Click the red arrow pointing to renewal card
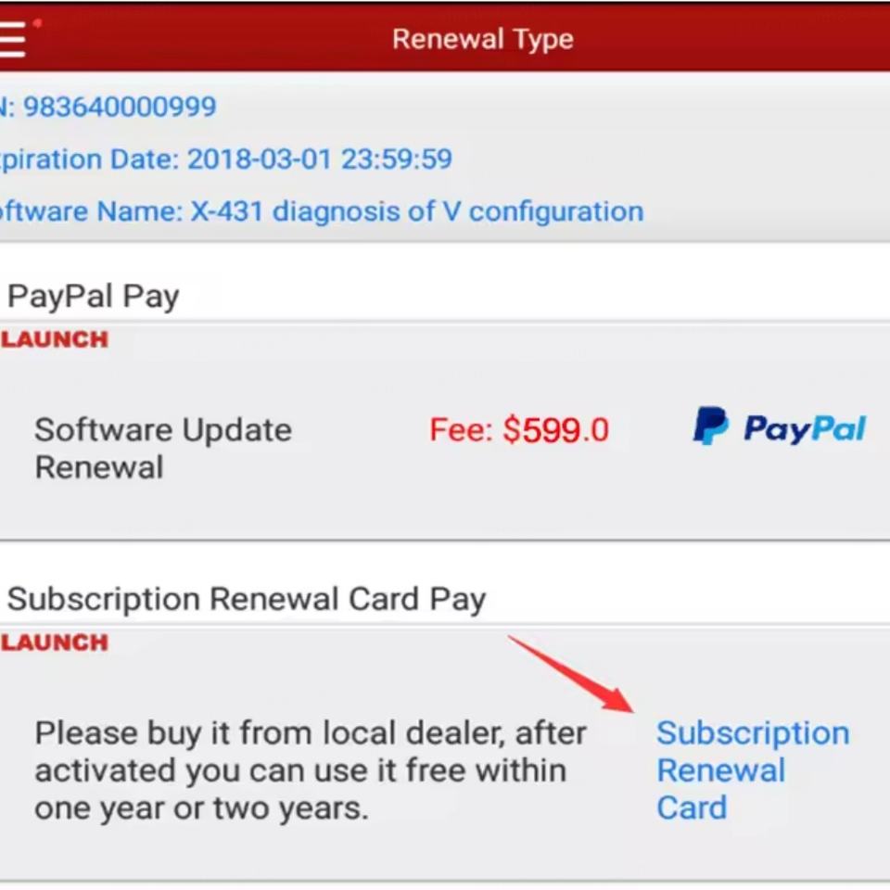890x890 pixels. (x=571, y=674)
